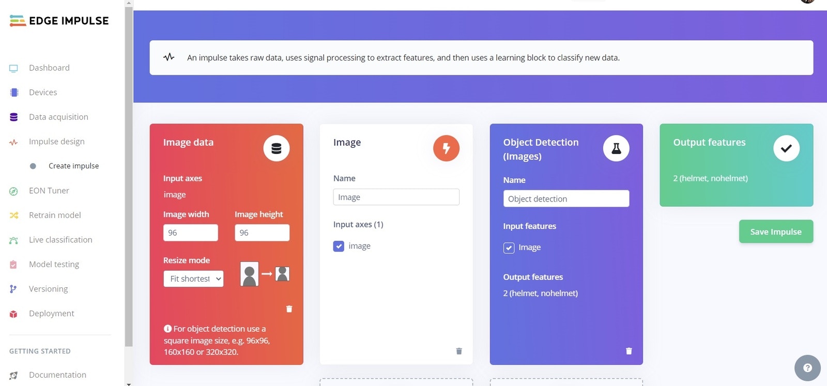Image resolution: width=827 pixels, height=386 pixels.
Task: Click the sidebar scroll-up arrow
Action: point(129,3)
